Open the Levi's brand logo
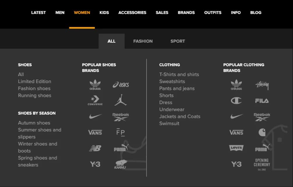Screen dimensions: 293x187 (x=236, y=148)
